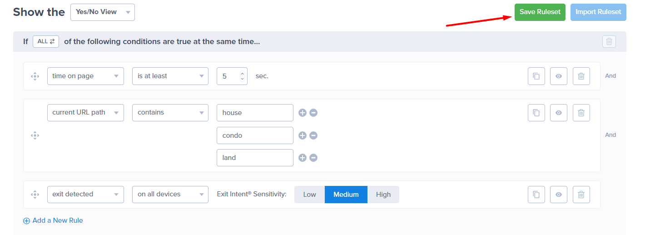Viewport: 650px width, 235px height.
Task: Delete the exit detected rule
Action: tap(581, 195)
